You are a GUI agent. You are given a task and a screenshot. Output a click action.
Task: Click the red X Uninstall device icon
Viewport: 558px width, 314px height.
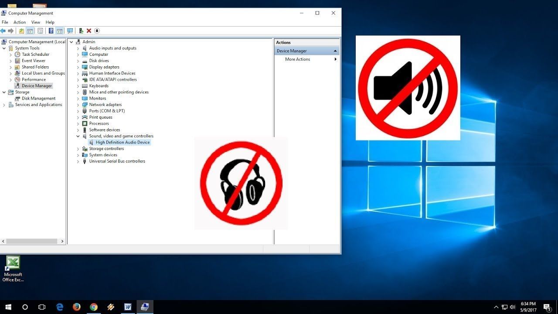pyautogui.click(x=89, y=31)
